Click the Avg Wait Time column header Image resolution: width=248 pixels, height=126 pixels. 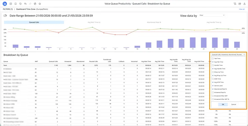(x=146, y=61)
